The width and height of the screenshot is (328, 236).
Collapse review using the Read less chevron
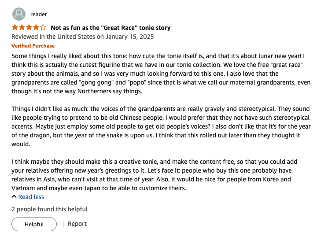[x=14, y=197]
